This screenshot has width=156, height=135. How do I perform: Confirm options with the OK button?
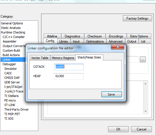click(118, 129)
